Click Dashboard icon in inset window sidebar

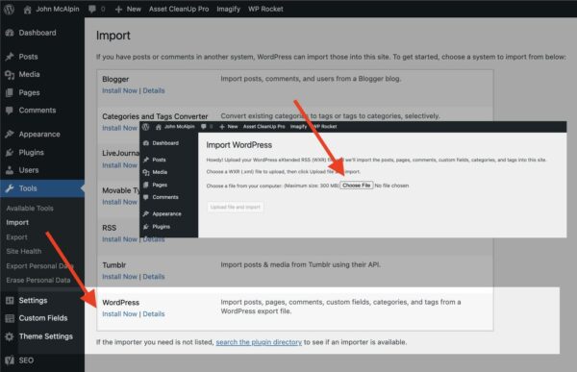pos(146,143)
